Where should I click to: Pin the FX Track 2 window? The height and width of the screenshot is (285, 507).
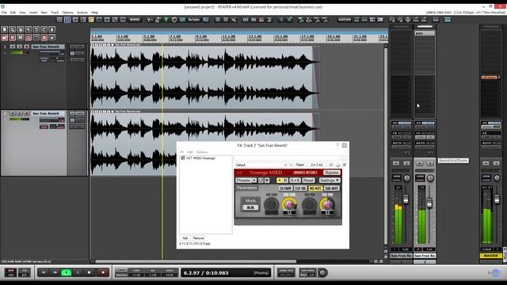point(337,145)
